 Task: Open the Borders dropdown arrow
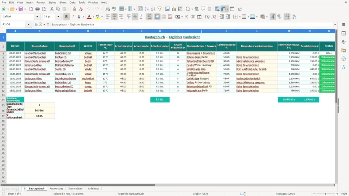click(x=240, y=17)
